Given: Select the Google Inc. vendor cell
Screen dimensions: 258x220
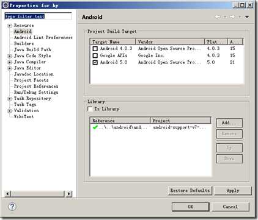Looking at the screenshot, I should pos(151,55).
